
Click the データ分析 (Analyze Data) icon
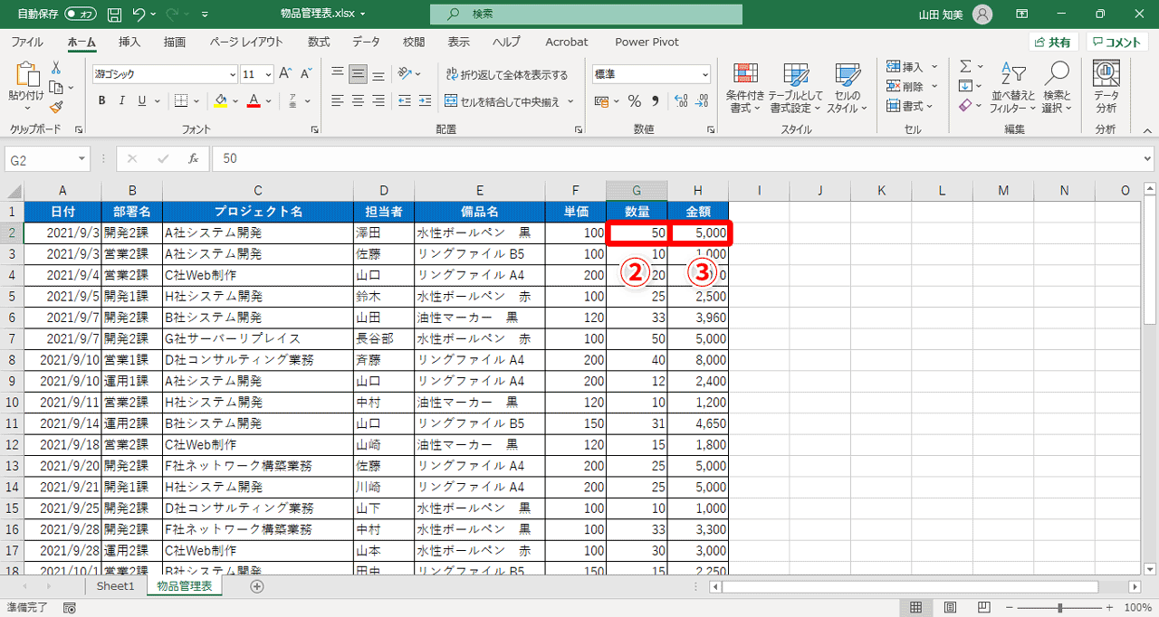(x=1106, y=86)
